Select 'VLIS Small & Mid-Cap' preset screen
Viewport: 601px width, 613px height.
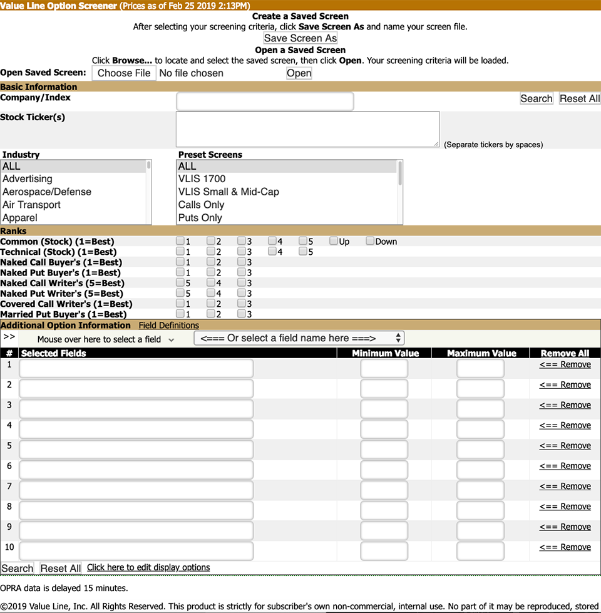pos(229,192)
